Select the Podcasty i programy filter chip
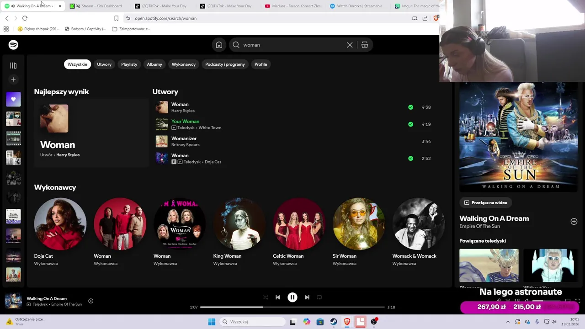The width and height of the screenshot is (585, 329). pos(225,64)
